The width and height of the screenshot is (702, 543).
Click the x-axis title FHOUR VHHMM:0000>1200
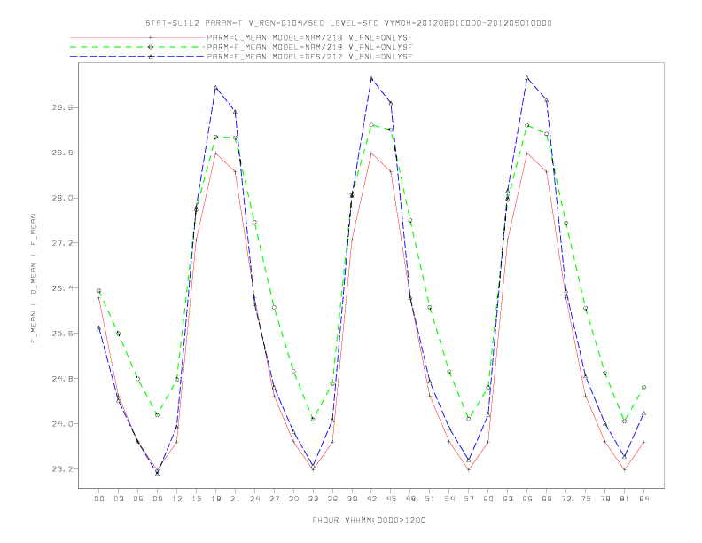click(369, 520)
